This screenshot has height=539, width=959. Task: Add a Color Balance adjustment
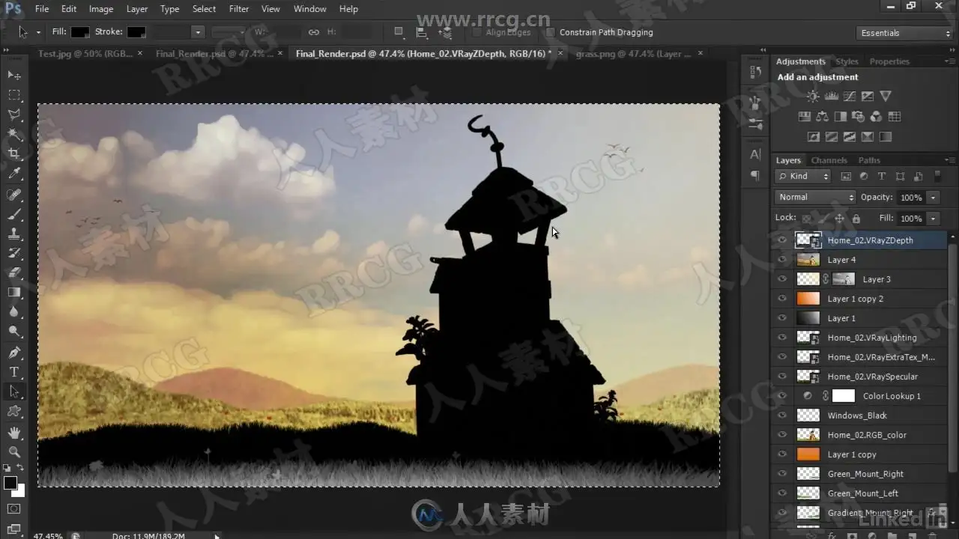(823, 117)
